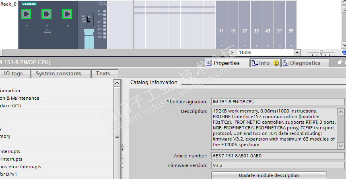Switch to the Diagnostics tab
346x179 pixels.
pos(305,63)
